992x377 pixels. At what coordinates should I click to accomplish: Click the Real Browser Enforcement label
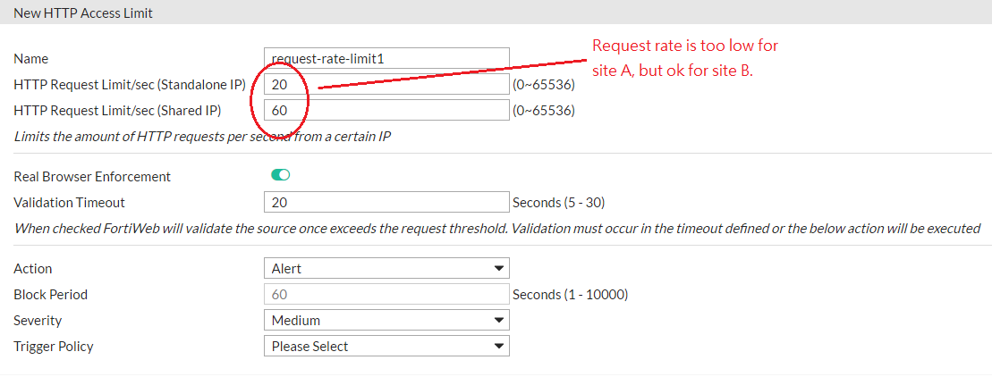tap(92, 177)
